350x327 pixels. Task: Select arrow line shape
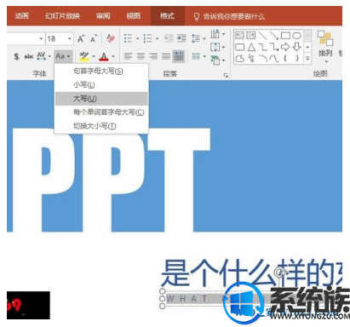274,36
